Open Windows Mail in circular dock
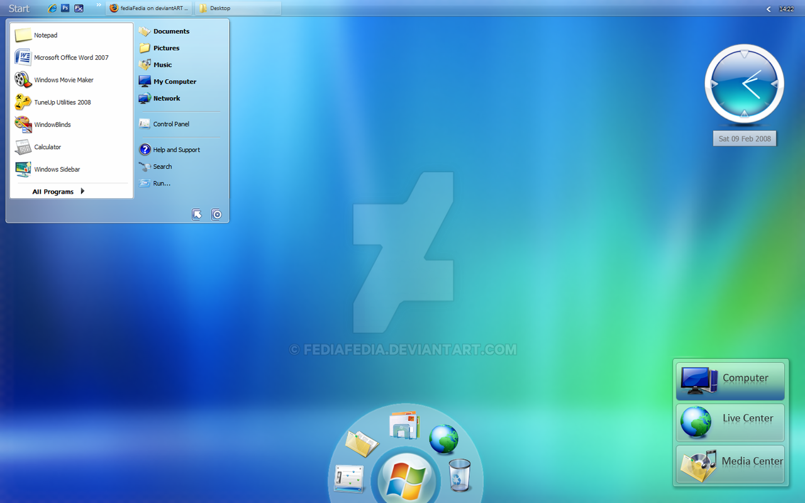Viewport: 805px width, 503px height. [404, 425]
